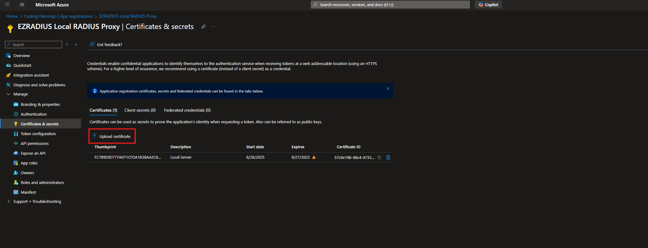Open Diagnose and solve problems
Screen dimensions: 648x248
[39, 85]
